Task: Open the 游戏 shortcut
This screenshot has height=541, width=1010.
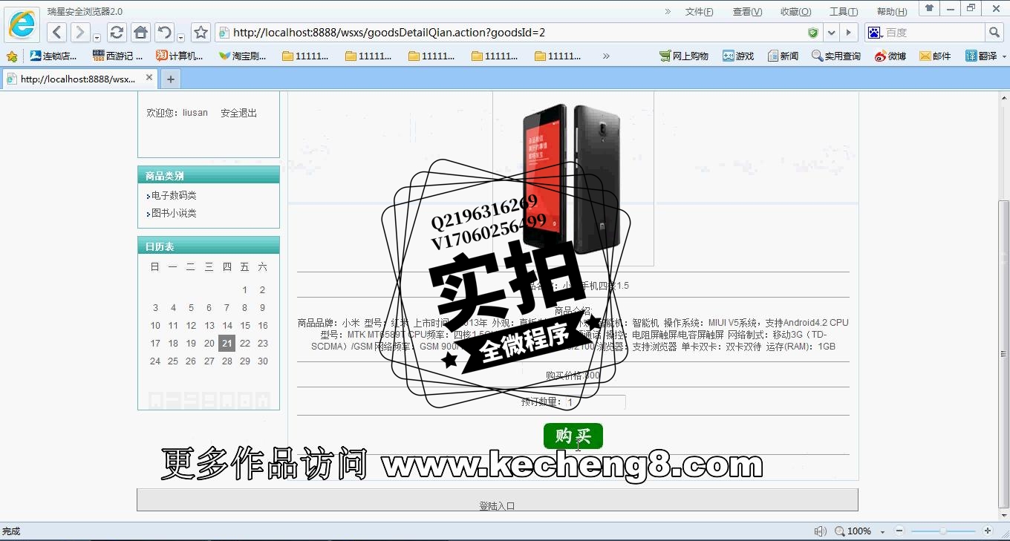Action: click(x=738, y=56)
